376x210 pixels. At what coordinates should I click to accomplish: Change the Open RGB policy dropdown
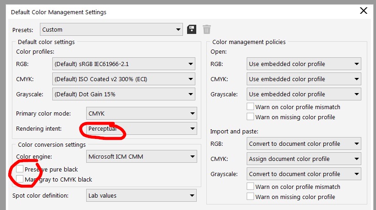(x=303, y=64)
